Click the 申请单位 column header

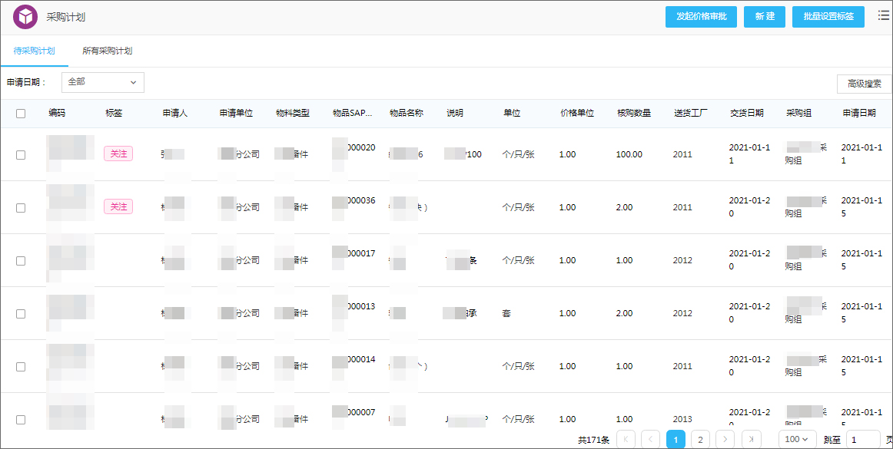click(x=236, y=114)
